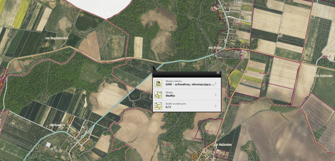Click the GMK label on the map
Viewport: 335px width, 161px height.
pos(166,144)
